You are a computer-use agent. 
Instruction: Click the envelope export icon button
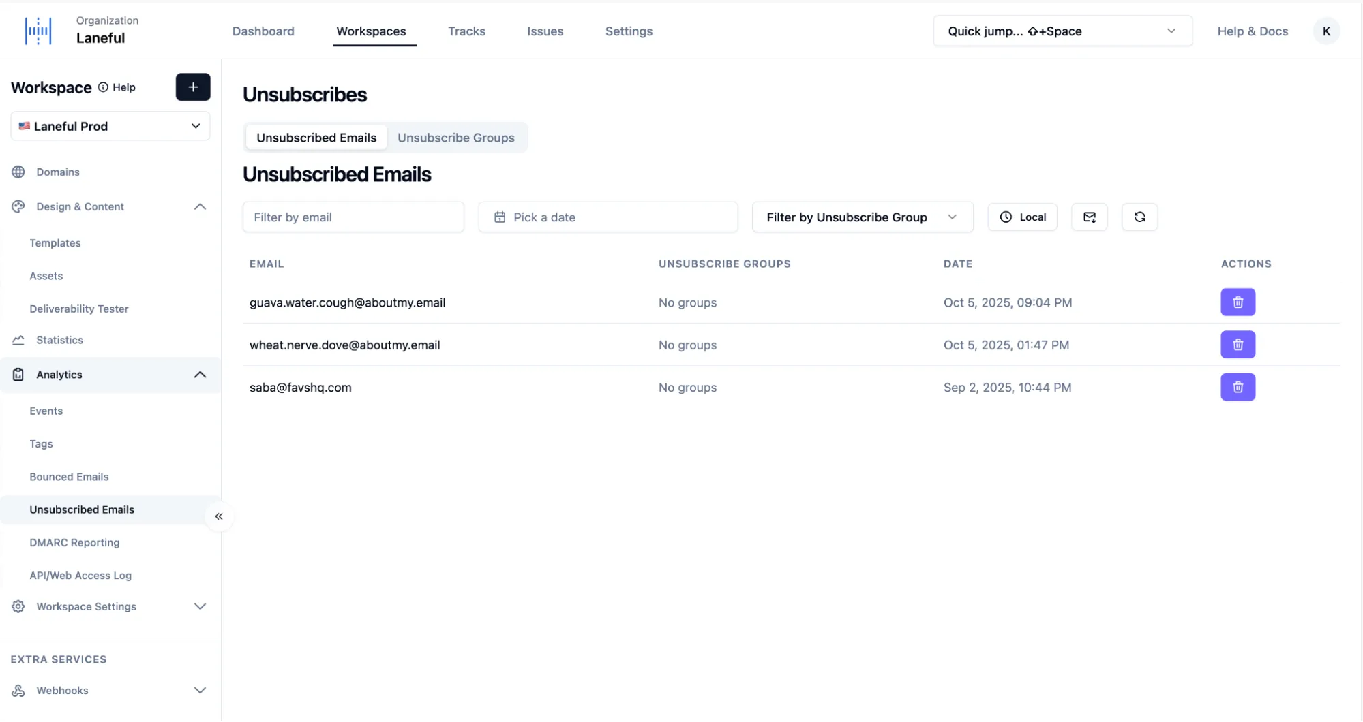[x=1089, y=217]
